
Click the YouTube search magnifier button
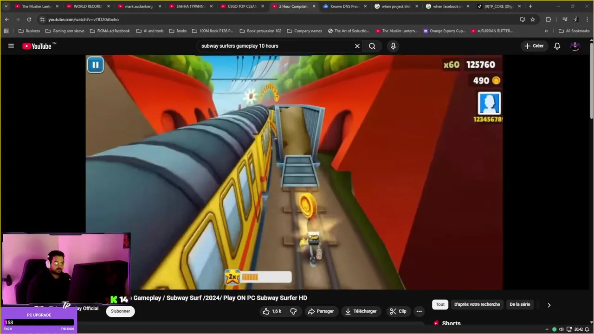372,46
